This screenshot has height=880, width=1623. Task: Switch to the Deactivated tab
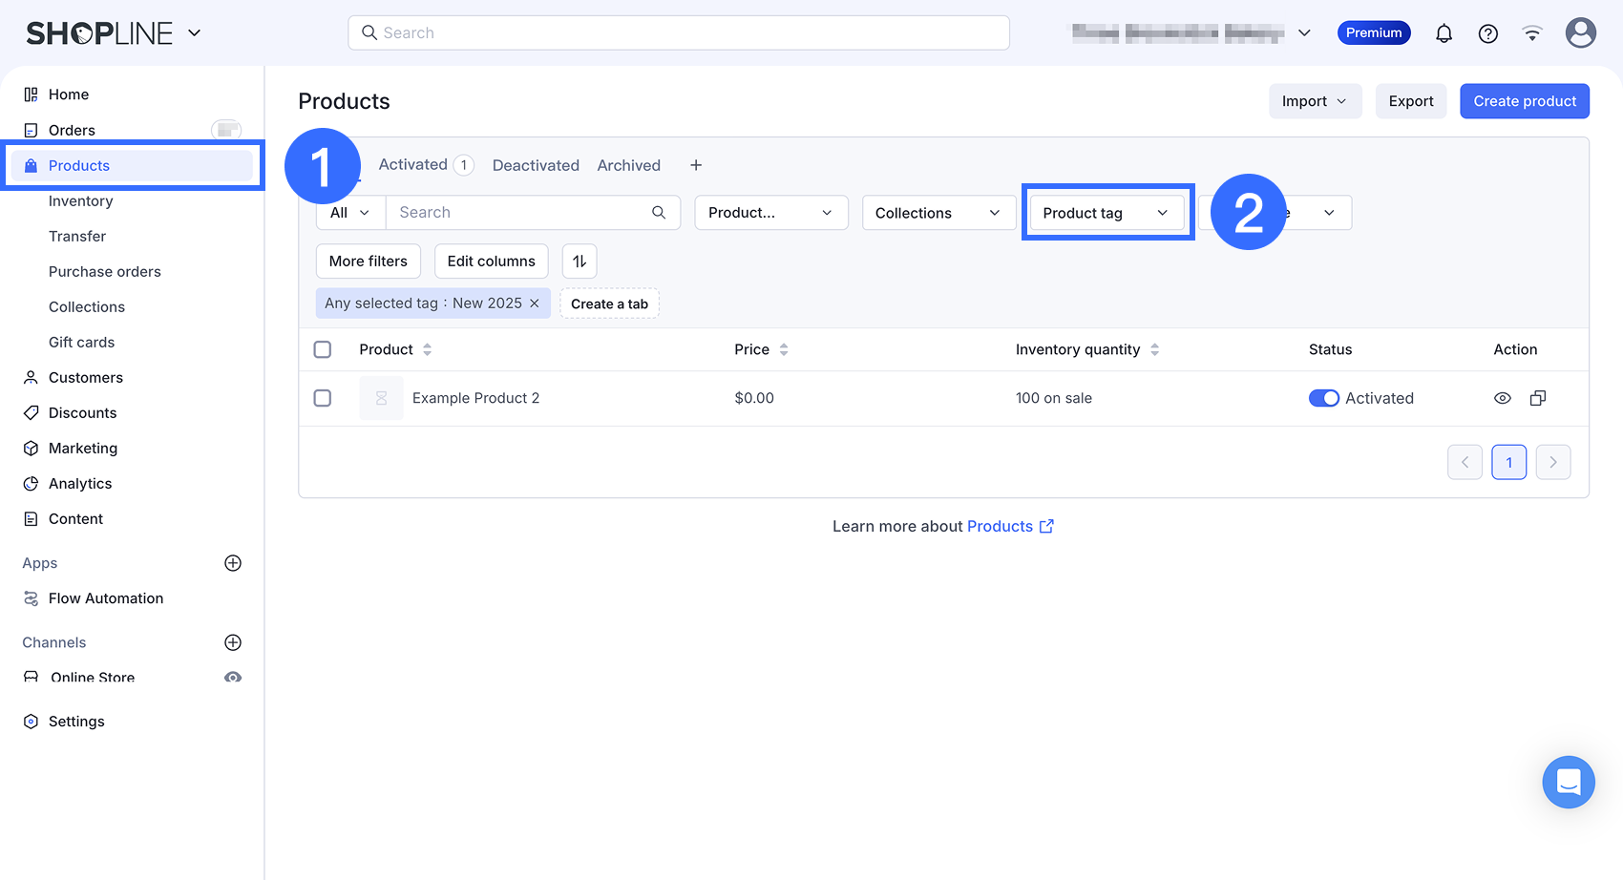536,165
